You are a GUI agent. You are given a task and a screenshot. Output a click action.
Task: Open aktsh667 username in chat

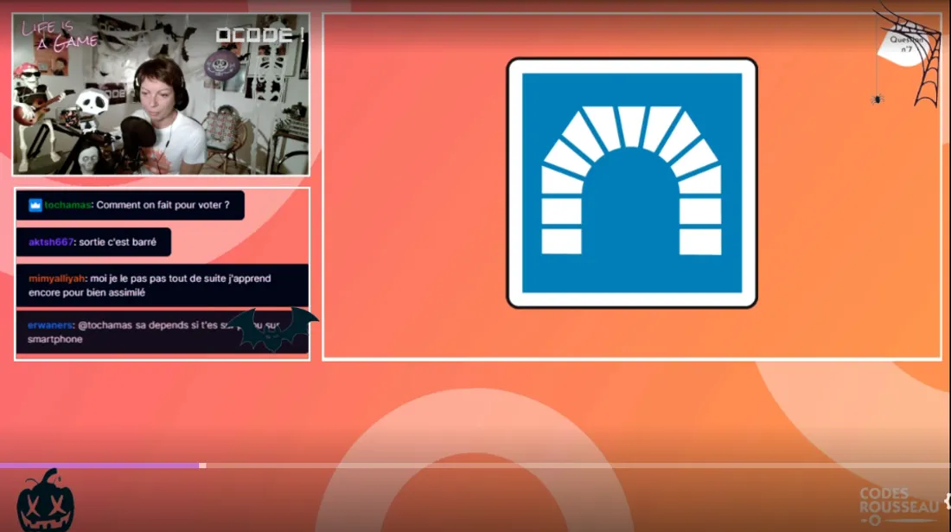point(51,242)
